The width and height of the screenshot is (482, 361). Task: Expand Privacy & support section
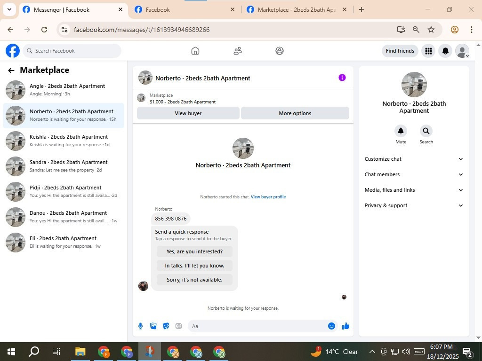[x=414, y=206]
